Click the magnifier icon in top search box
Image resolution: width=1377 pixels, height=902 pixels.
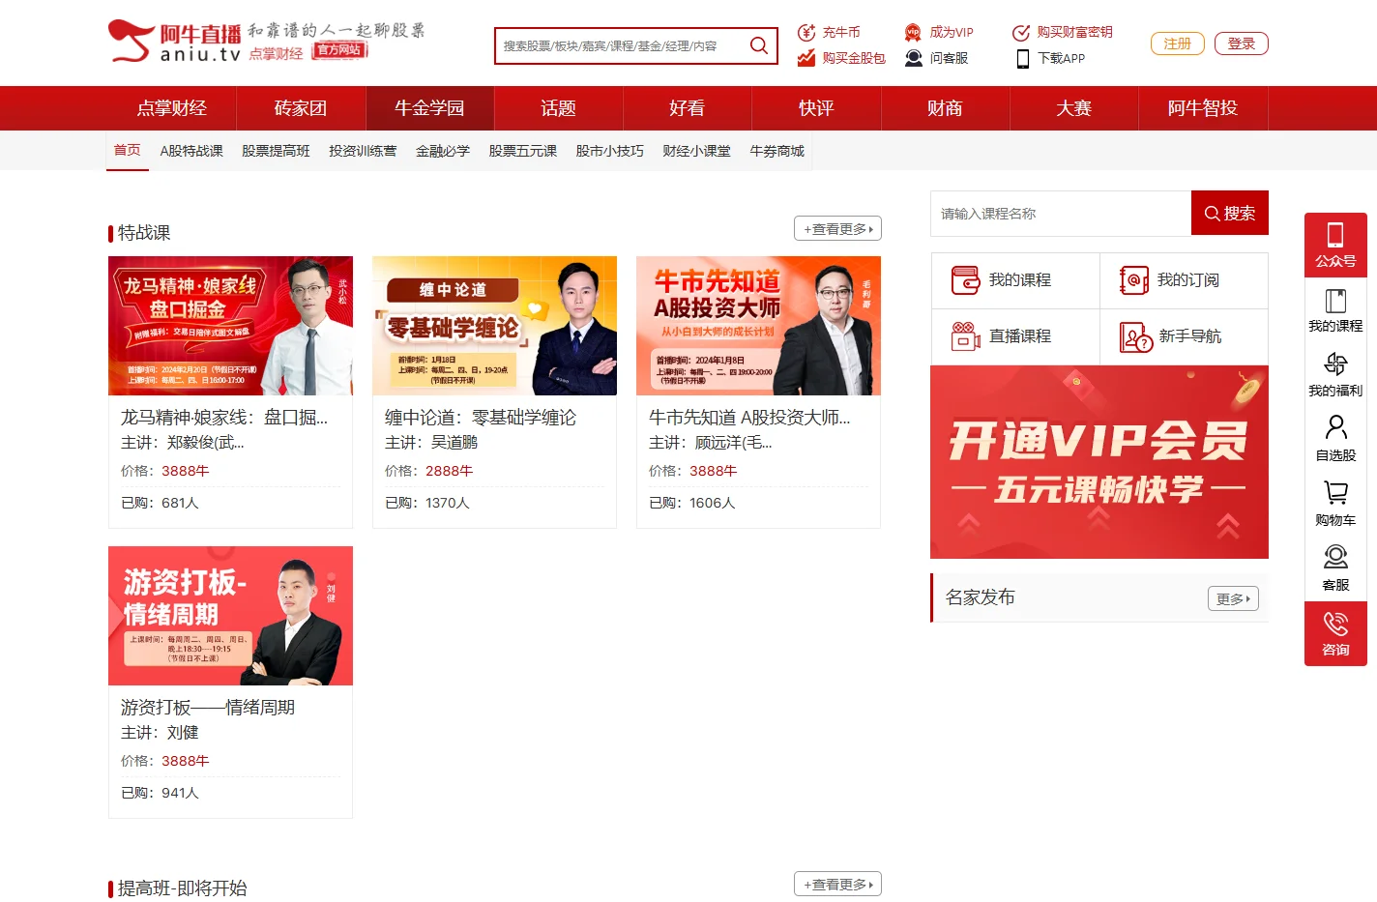(x=759, y=45)
